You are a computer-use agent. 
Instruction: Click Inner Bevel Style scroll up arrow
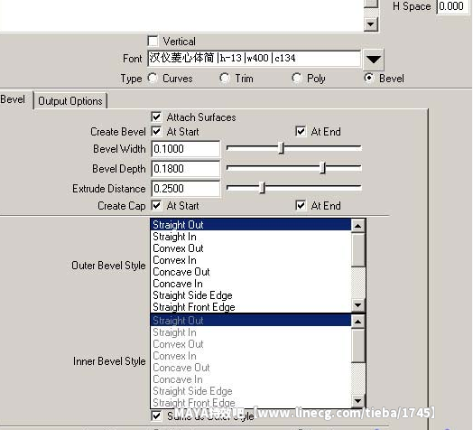click(358, 322)
